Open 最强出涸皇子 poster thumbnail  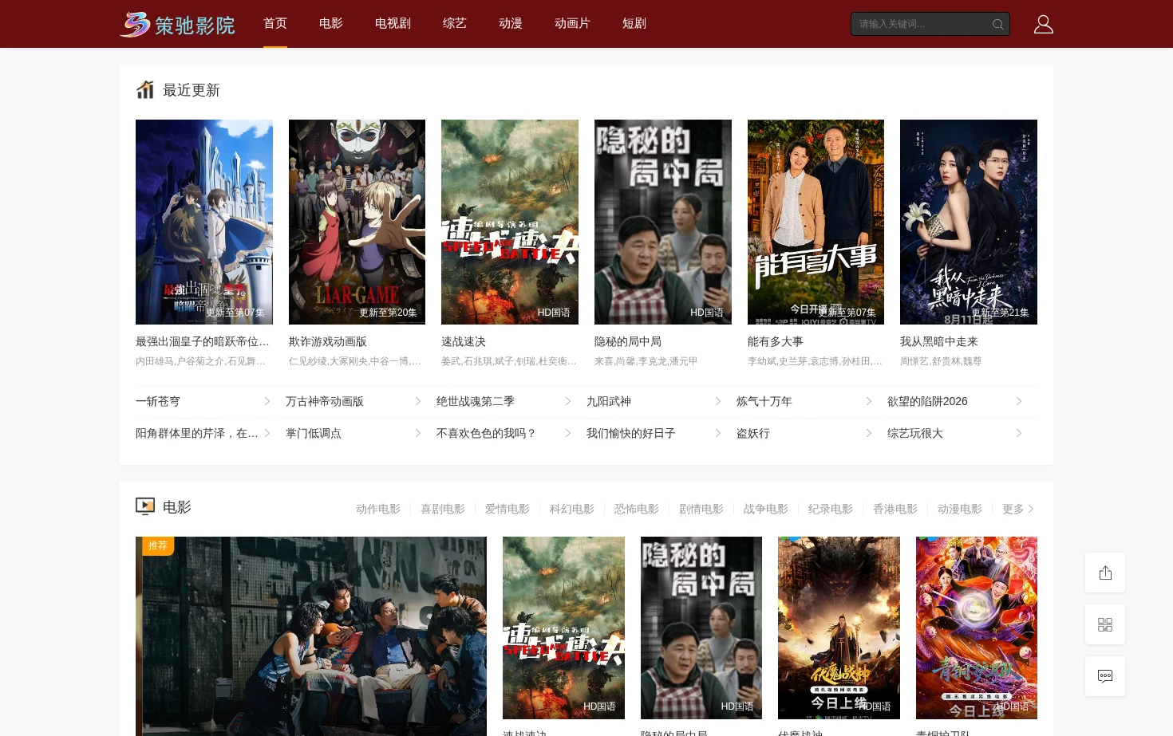[204, 222]
